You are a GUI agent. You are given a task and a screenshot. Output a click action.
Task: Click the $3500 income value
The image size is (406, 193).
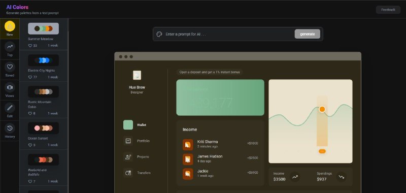click(280, 179)
